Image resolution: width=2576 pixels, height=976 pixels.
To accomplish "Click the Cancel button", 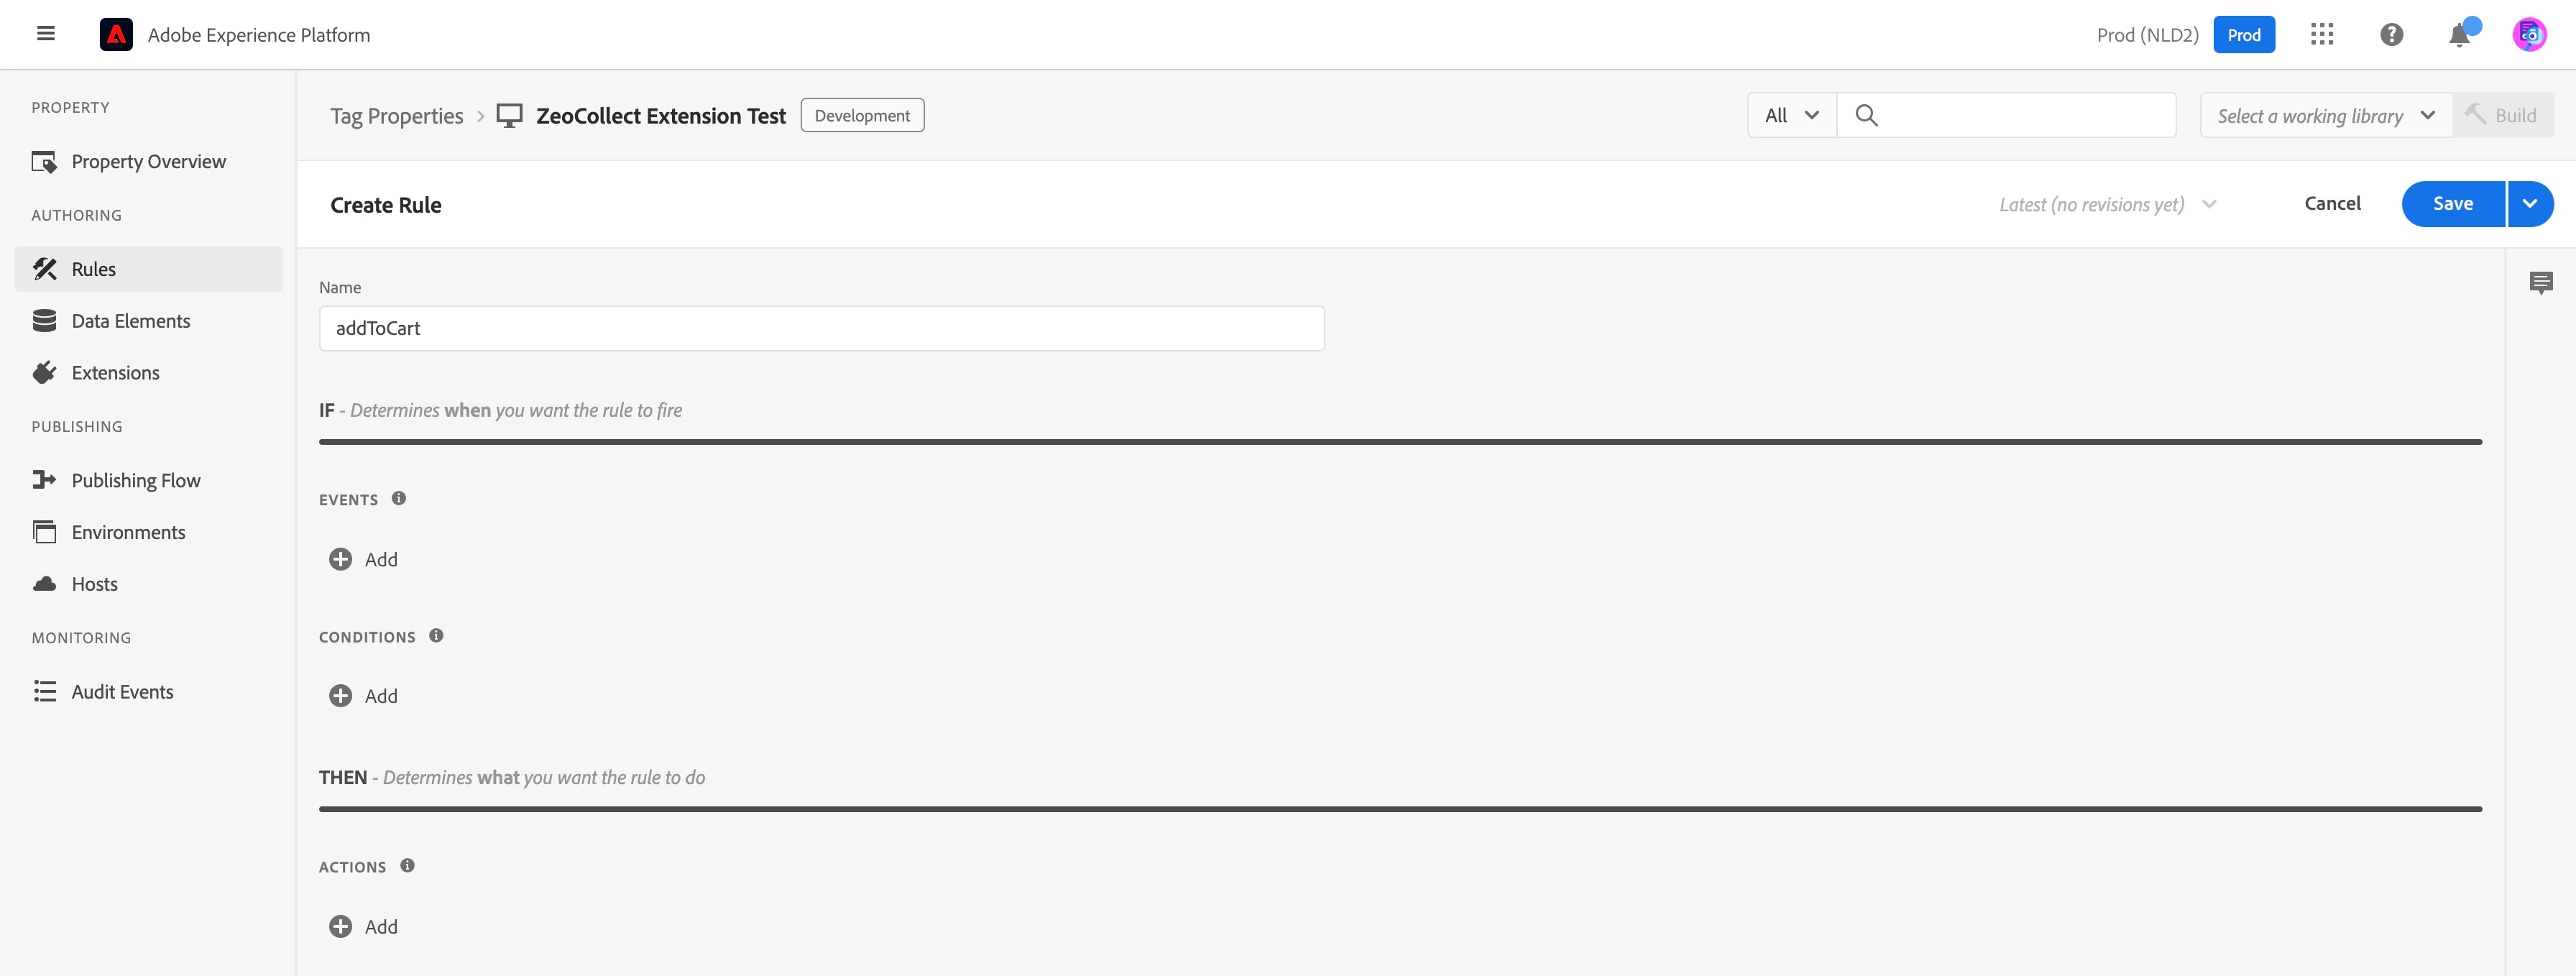I will tap(2332, 204).
